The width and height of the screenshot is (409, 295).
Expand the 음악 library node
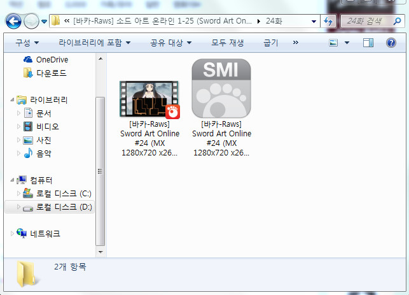pyautogui.click(x=18, y=153)
